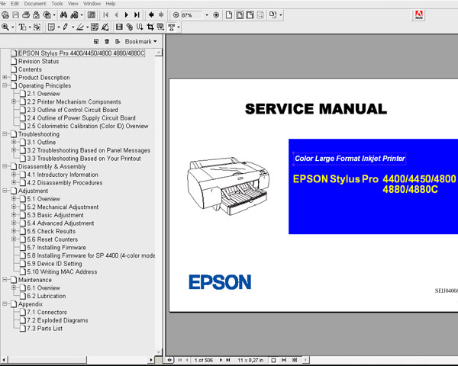Collapse the Disassembly & Assembly bookmark
Image resolution: width=458 pixels, height=366 pixels.
(x=5, y=166)
